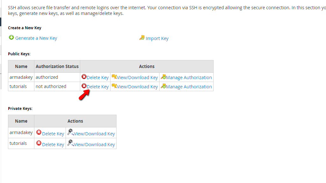Delete the armadakey private key via link

53,134
